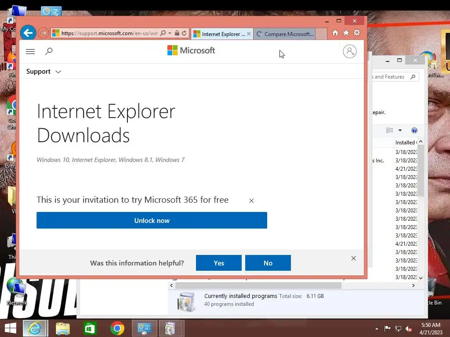Answer No to helpful question

point(268,263)
